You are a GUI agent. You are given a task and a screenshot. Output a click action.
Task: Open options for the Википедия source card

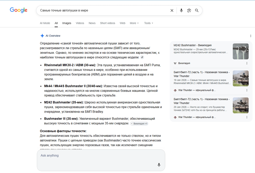point(247,63)
